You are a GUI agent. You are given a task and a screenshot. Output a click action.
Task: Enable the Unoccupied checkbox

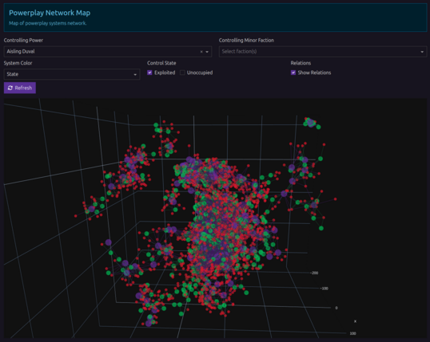pyautogui.click(x=182, y=73)
